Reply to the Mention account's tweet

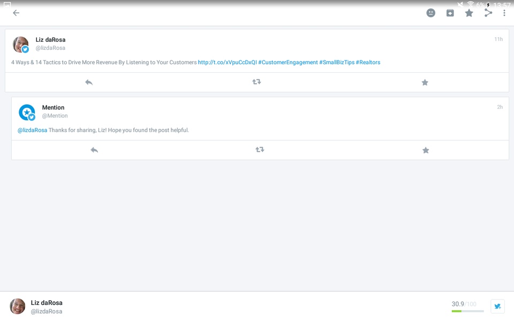pos(94,150)
